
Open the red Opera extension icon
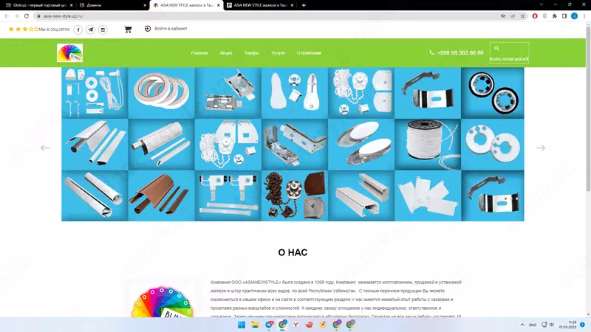click(x=535, y=15)
